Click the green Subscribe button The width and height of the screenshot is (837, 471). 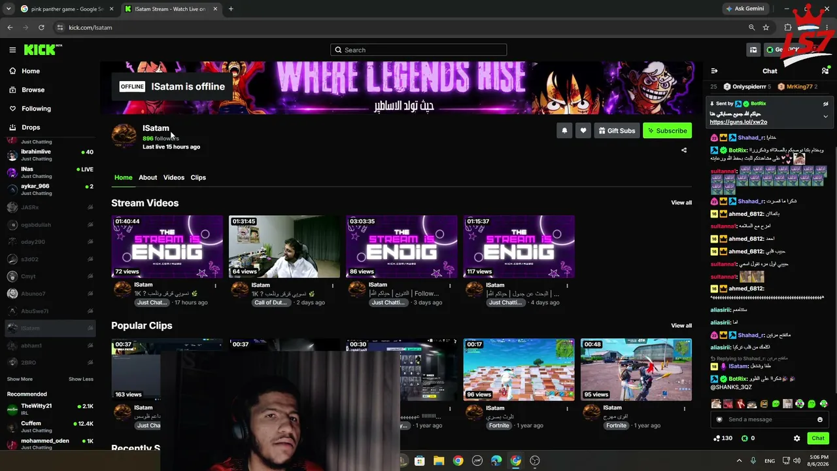(667, 131)
